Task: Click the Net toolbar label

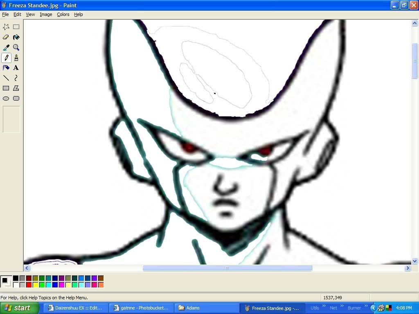Action: pyautogui.click(x=333, y=308)
